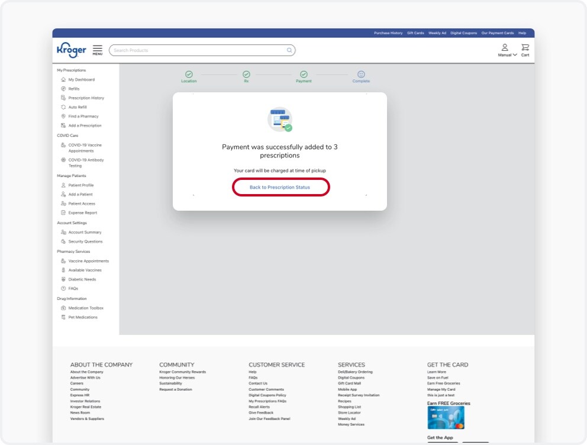Click the search magnifier icon
The image size is (587, 445).
point(289,50)
